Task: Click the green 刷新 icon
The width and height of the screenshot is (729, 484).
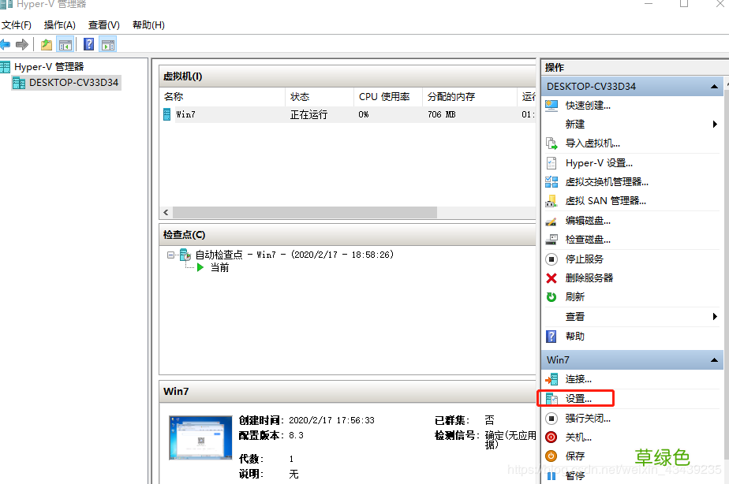Action: tap(550, 296)
